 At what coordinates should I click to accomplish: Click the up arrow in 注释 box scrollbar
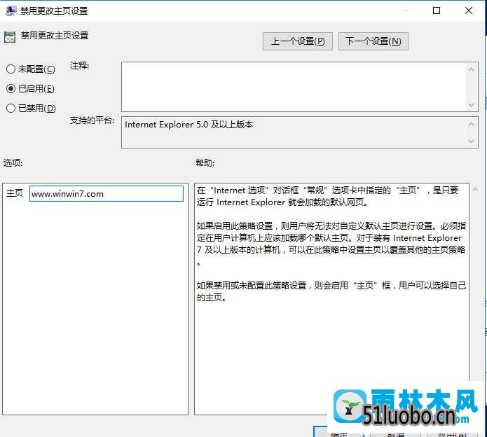point(472,69)
